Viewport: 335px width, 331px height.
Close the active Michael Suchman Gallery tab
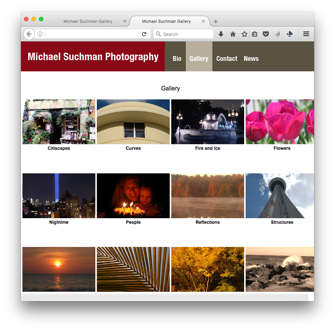tap(203, 21)
